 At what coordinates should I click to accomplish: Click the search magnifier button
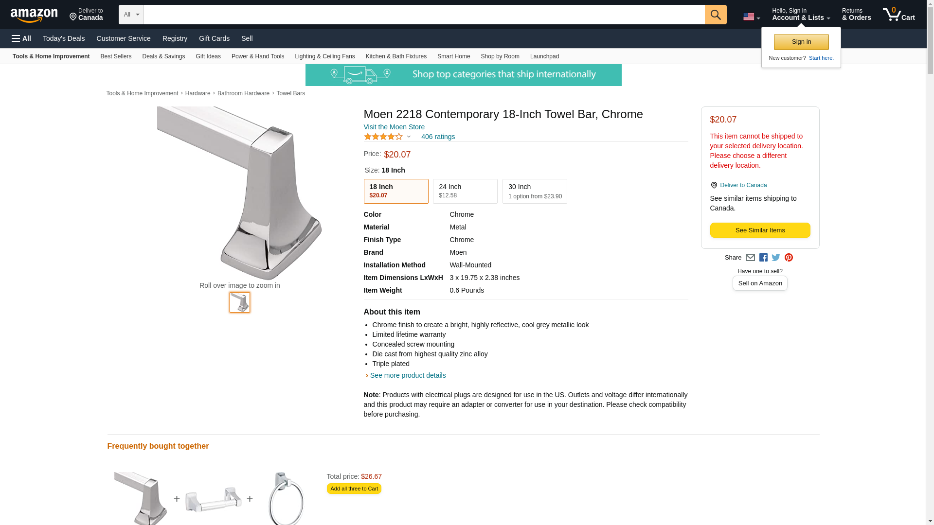tap(715, 15)
